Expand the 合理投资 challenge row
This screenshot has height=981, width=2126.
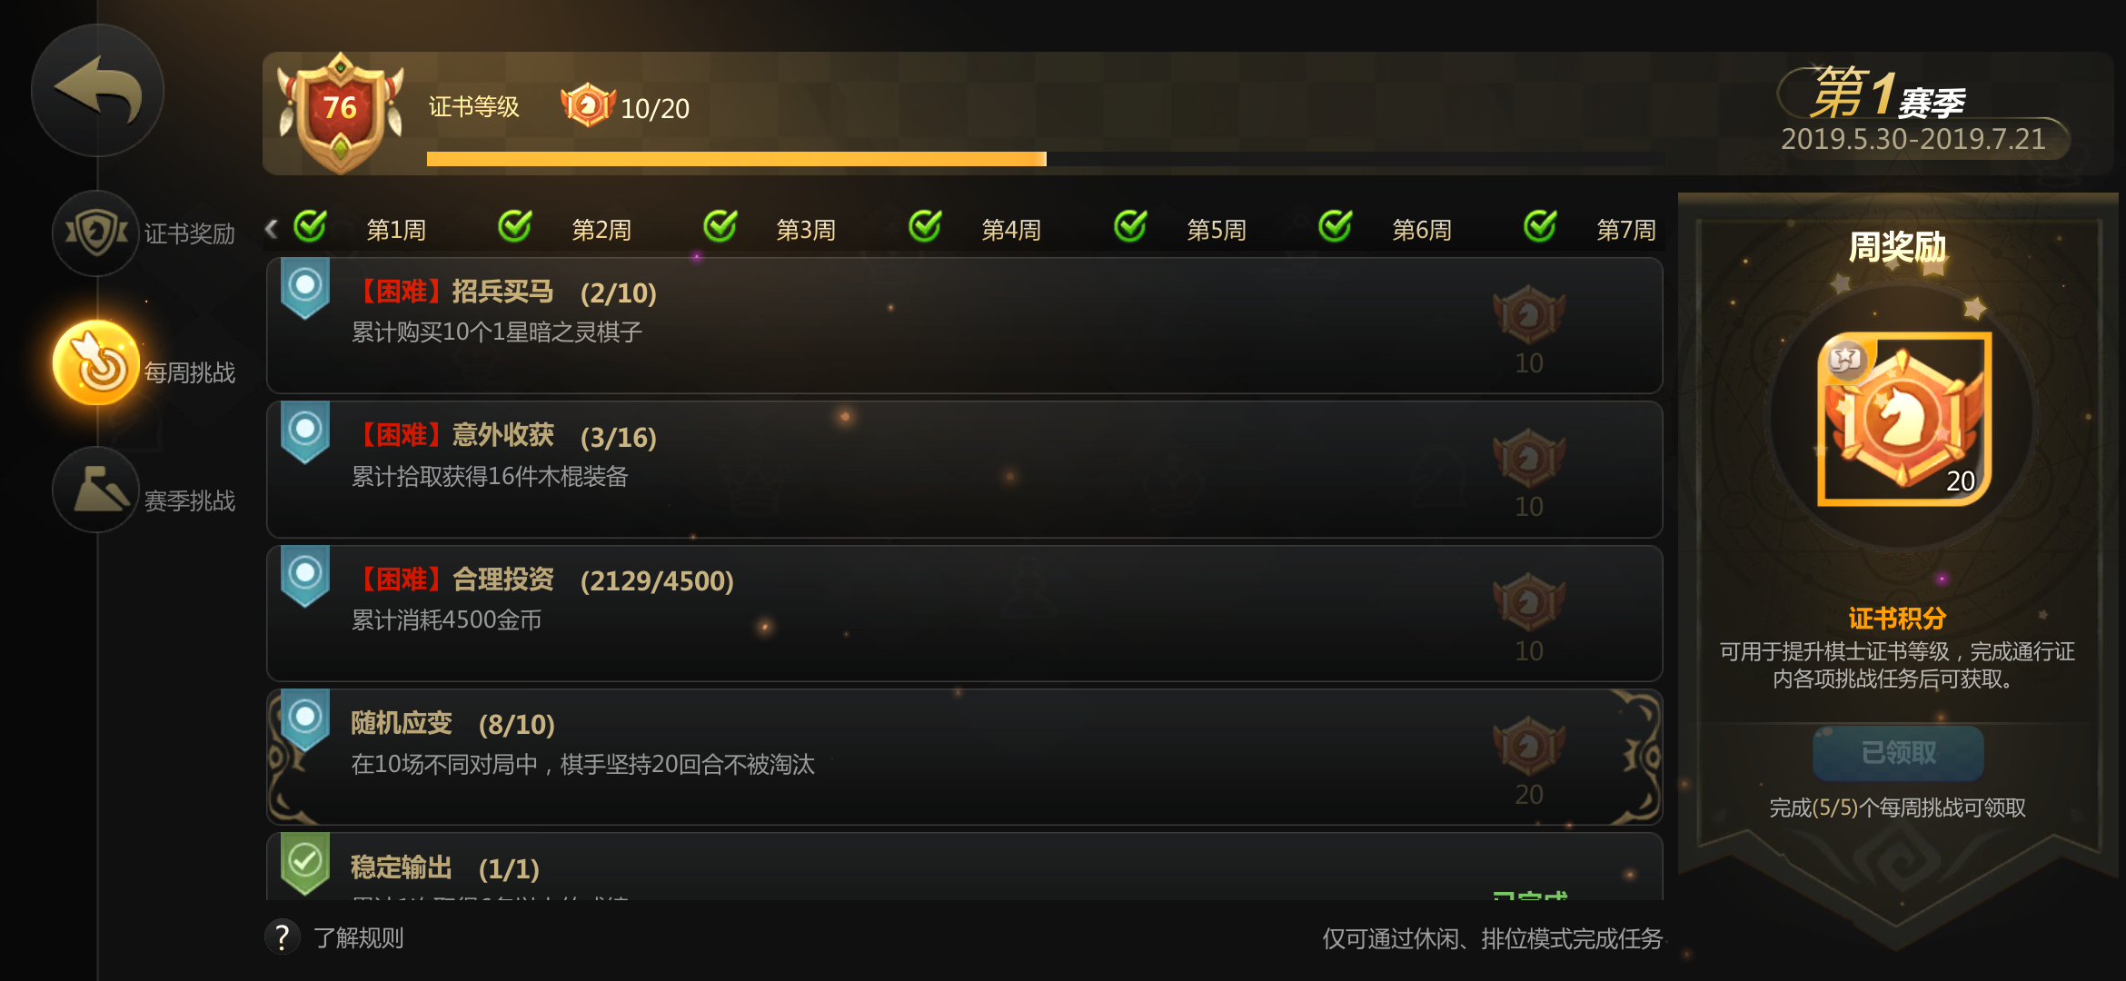[x=964, y=613]
